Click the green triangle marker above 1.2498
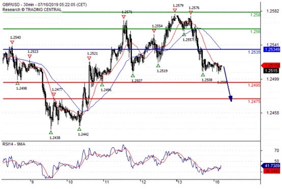Viewport: 282px width, 189px height. [17, 83]
